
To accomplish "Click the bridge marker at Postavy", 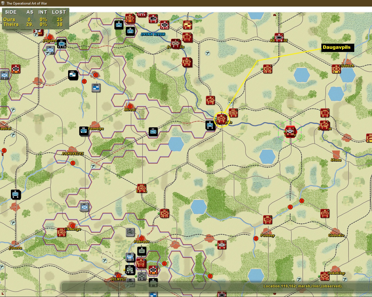I will [x=256, y=238].
